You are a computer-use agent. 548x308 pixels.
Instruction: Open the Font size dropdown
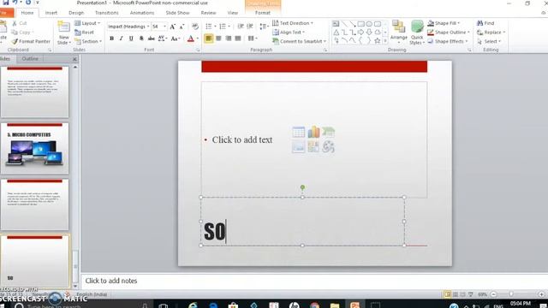(x=165, y=27)
